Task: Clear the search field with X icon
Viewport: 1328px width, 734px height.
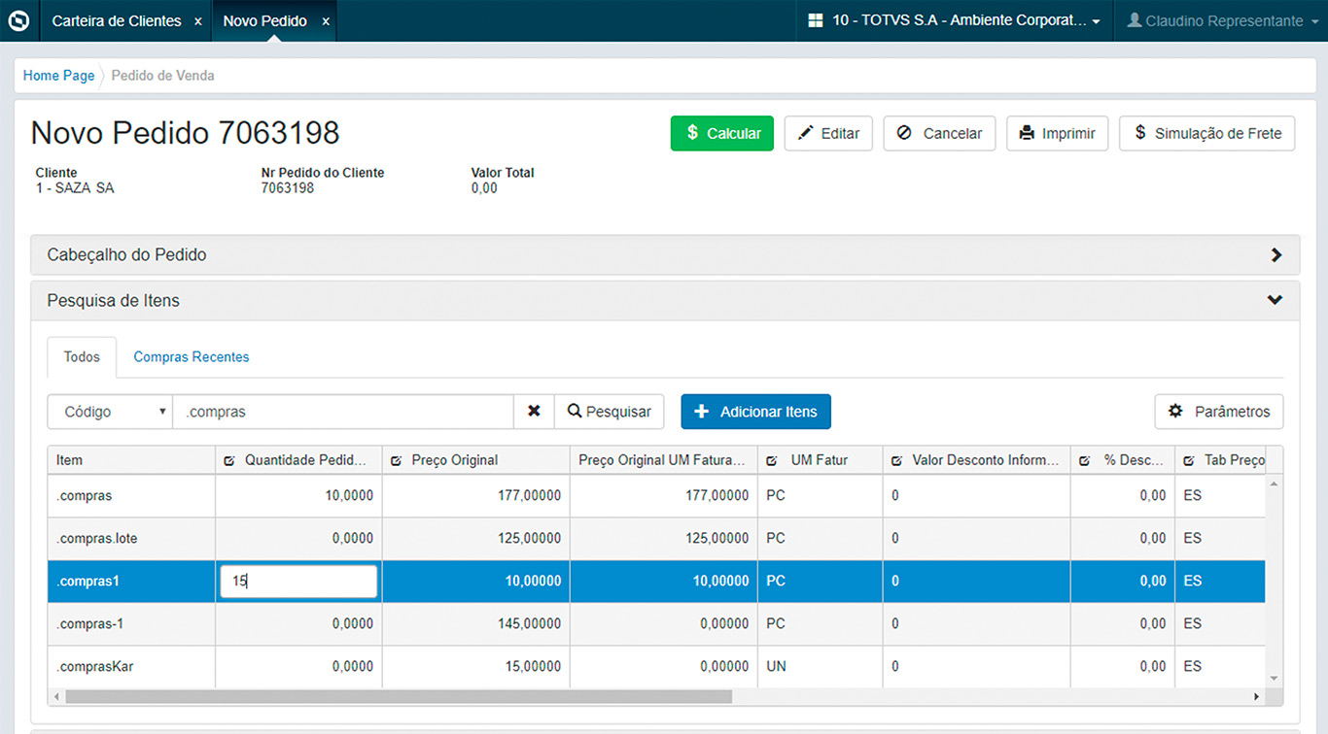Action: (x=534, y=412)
